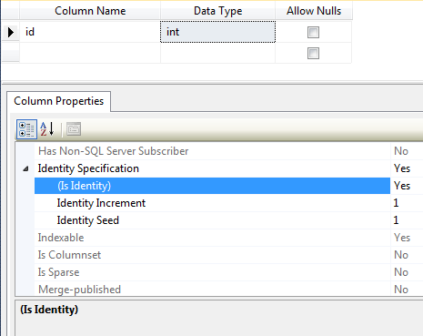Click the Column Name header
The width and height of the screenshot is (423, 336).
click(x=90, y=11)
